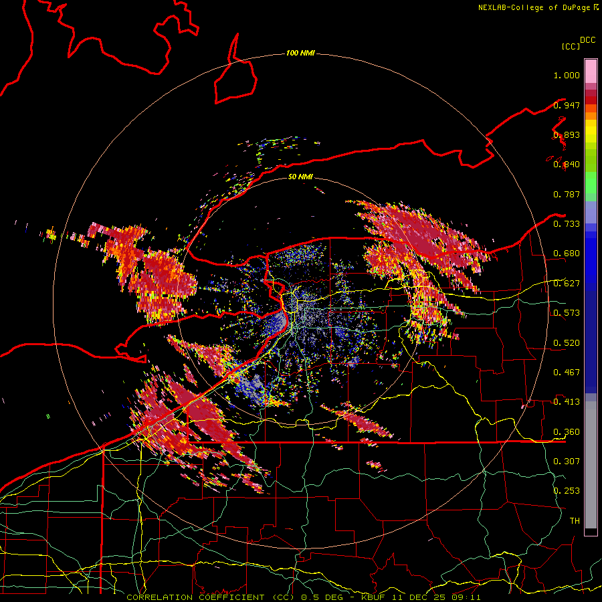Click the CORRELATION COEFFICIENT caption text
This screenshot has height=602, width=602.
[x=195, y=597]
